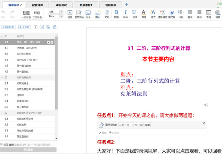Switch to the 配套课件 tab

(x=38, y=5)
